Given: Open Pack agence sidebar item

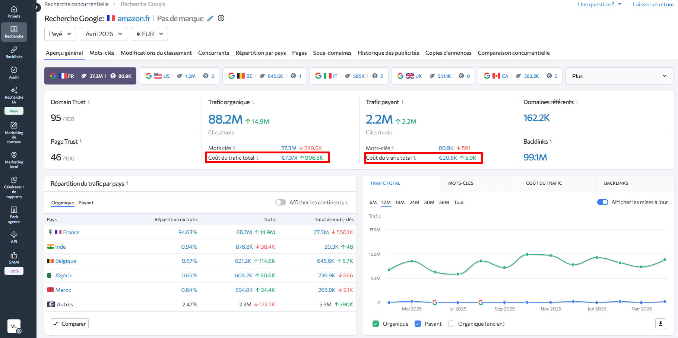Looking at the screenshot, I should tap(14, 215).
